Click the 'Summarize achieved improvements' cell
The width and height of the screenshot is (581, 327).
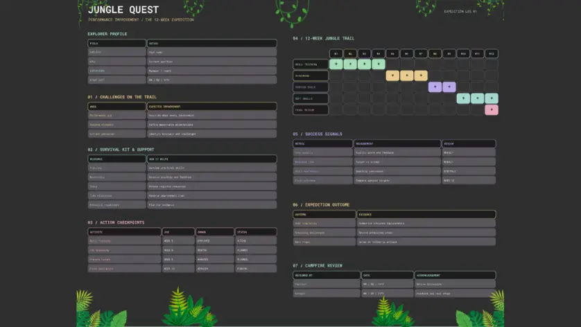tap(426, 223)
